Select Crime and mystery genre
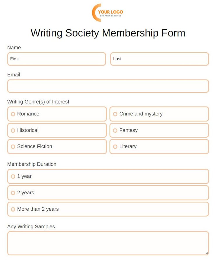216x263 pixels. pos(115,114)
